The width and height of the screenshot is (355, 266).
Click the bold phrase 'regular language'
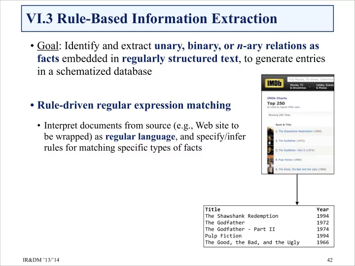pos(140,137)
